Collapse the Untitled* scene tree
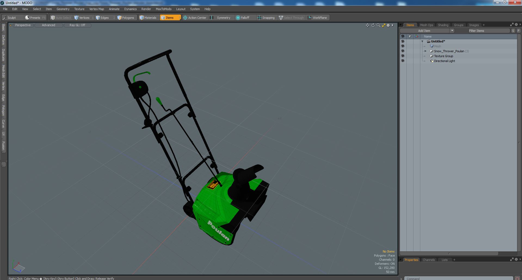Viewport: 522px width, 280px height. (x=422, y=41)
